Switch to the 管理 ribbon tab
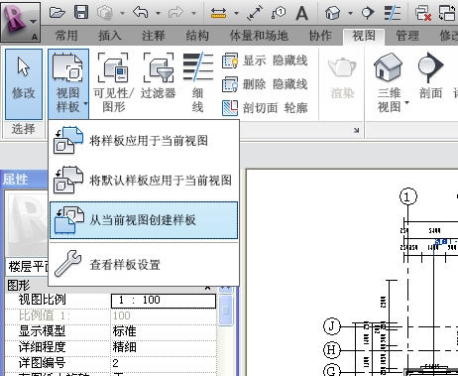 [407, 36]
